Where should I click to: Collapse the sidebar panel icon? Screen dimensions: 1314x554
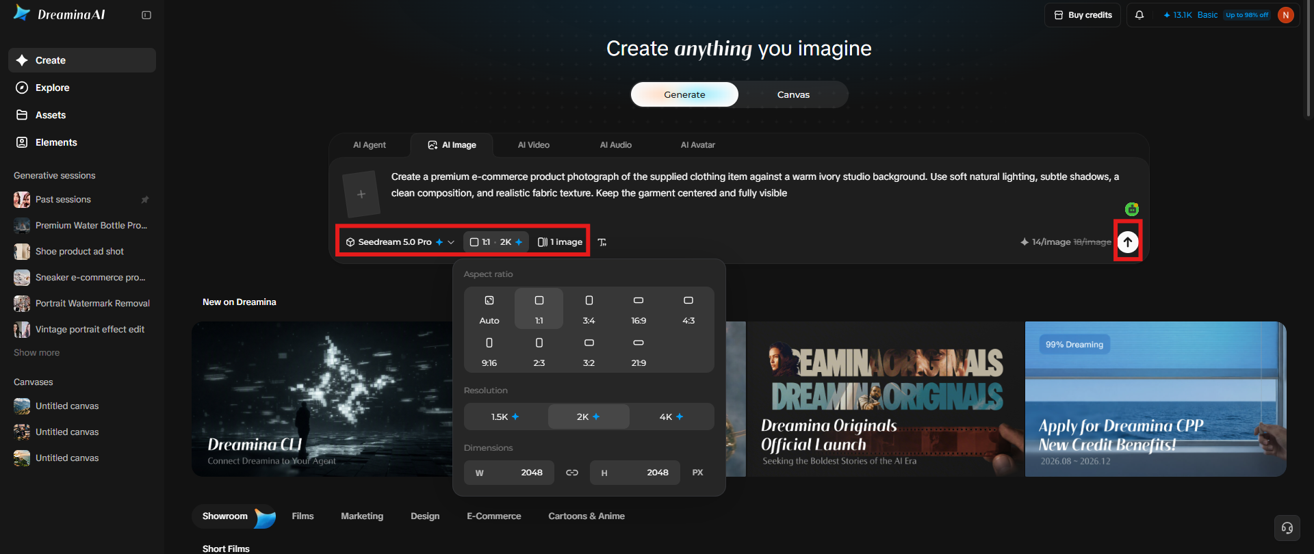tap(146, 15)
